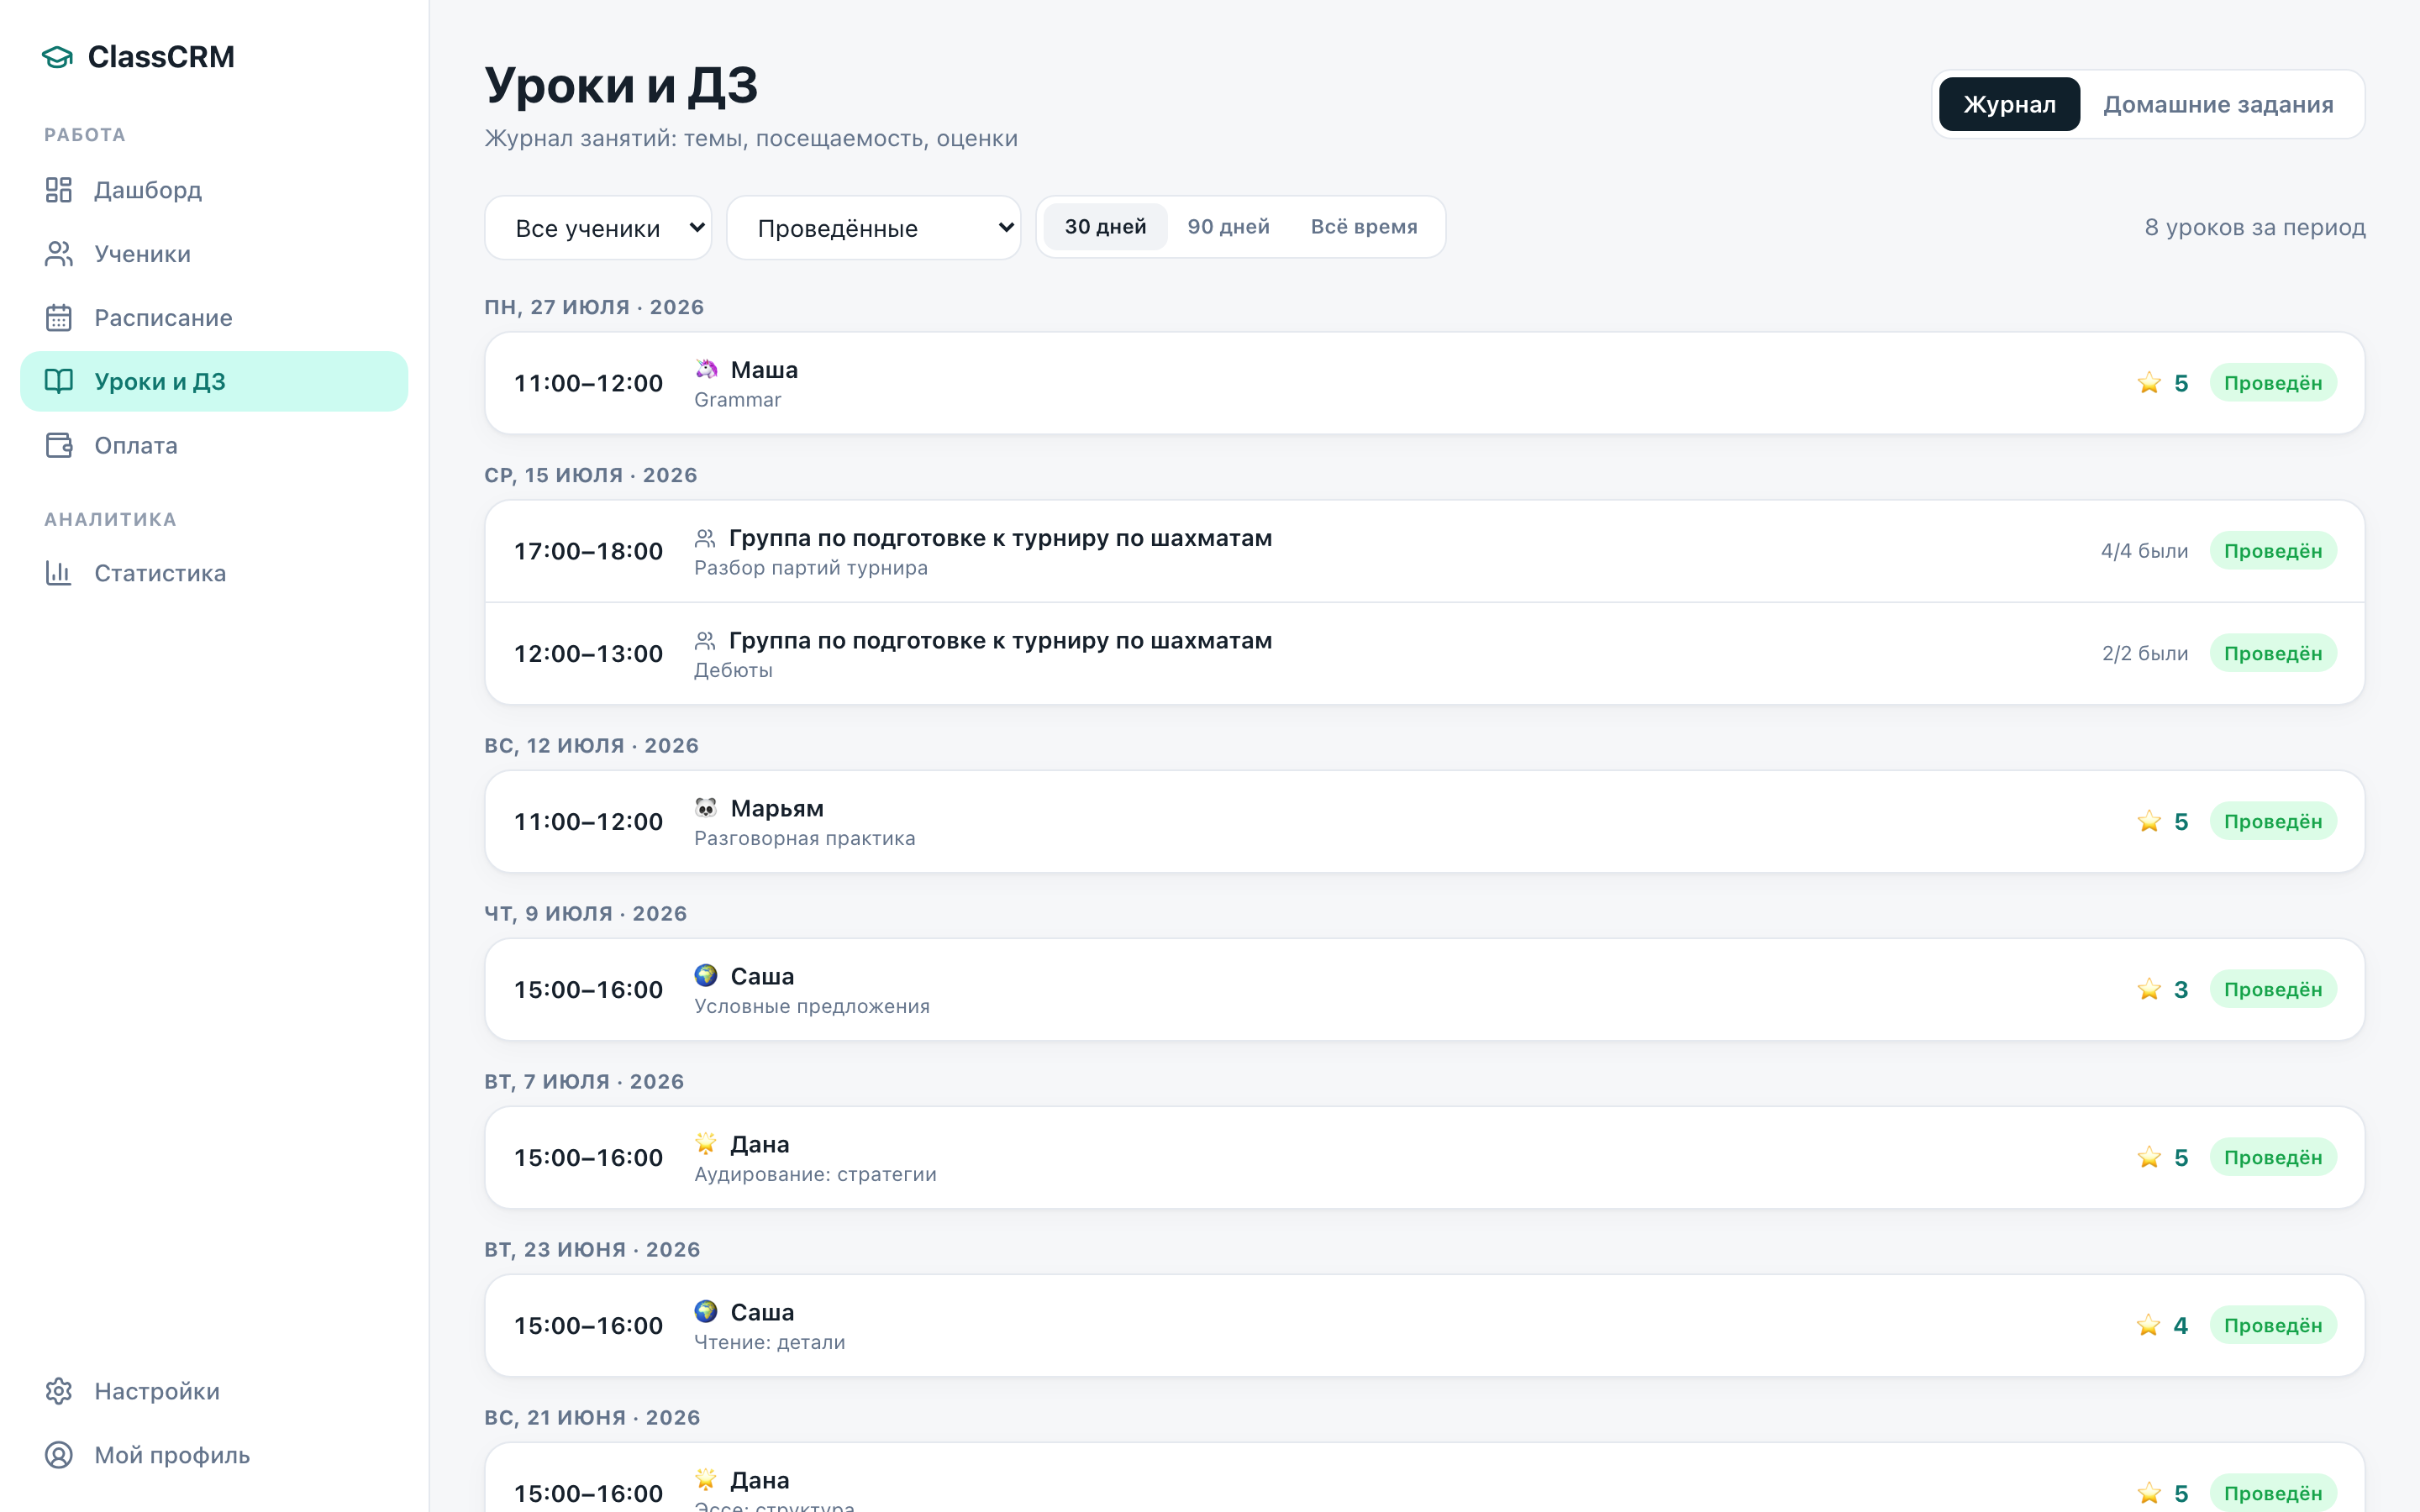The height and width of the screenshot is (1512, 2420).
Task: Click Проведён badge in Дебюты row
Action: [x=2272, y=653]
